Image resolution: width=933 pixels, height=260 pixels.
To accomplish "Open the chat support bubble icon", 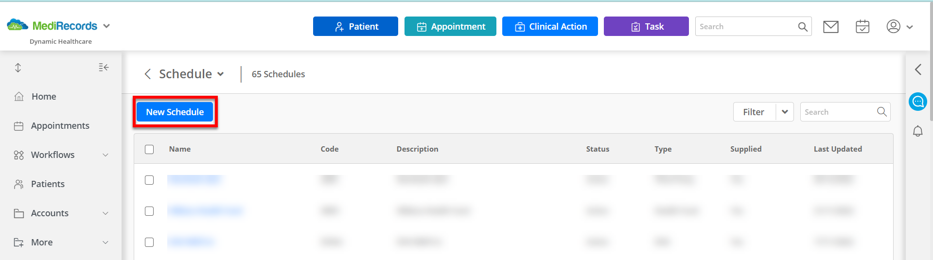I will point(918,102).
